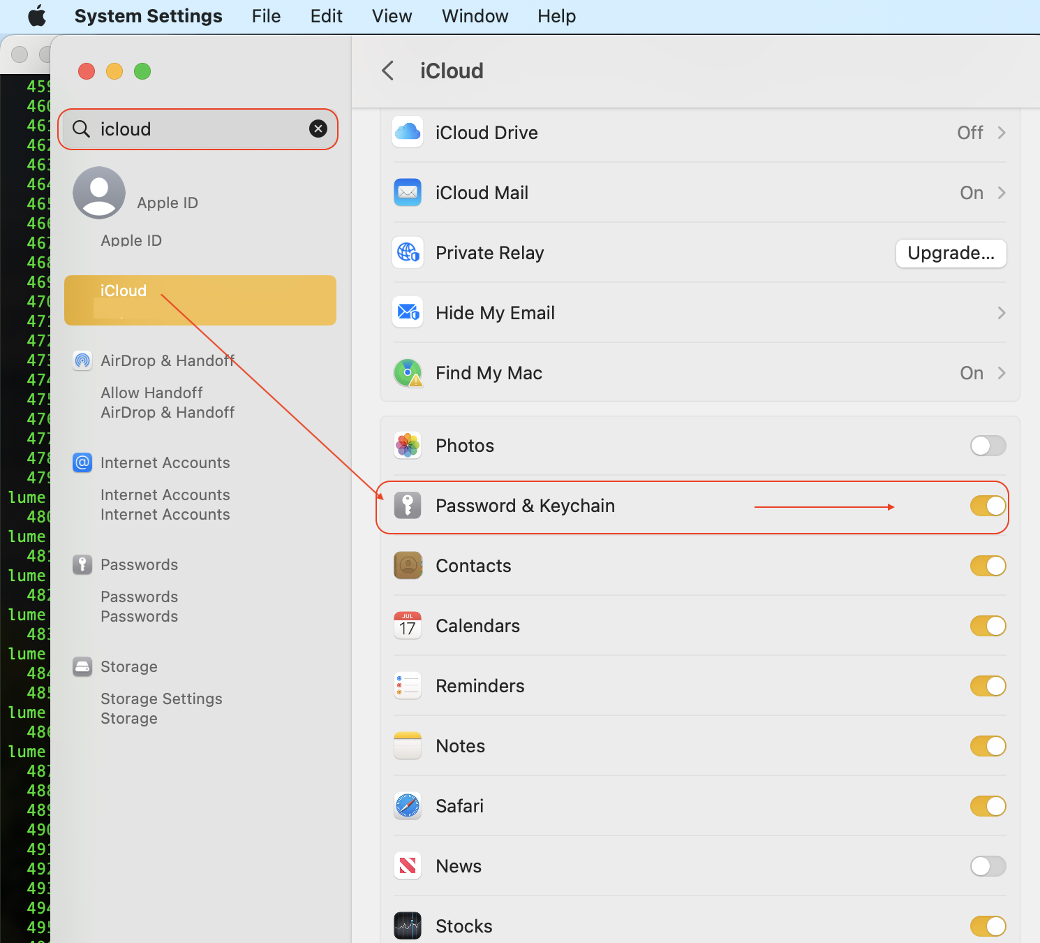The width and height of the screenshot is (1040, 943).
Task: Open the Apple menu
Action: pos(37,15)
